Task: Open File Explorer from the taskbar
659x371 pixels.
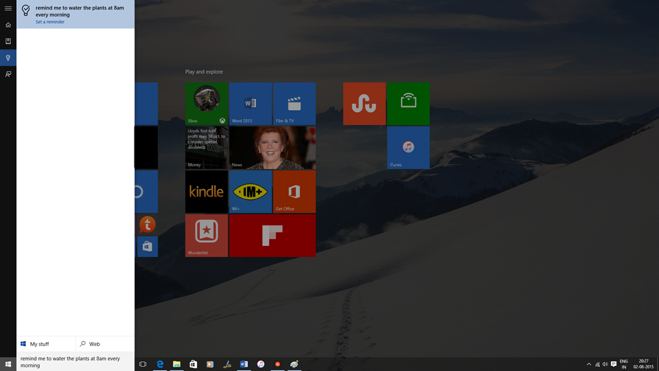Action: pyautogui.click(x=176, y=364)
